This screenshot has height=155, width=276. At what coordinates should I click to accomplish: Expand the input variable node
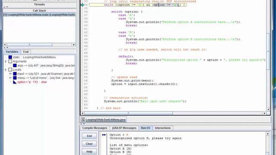[10, 74]
